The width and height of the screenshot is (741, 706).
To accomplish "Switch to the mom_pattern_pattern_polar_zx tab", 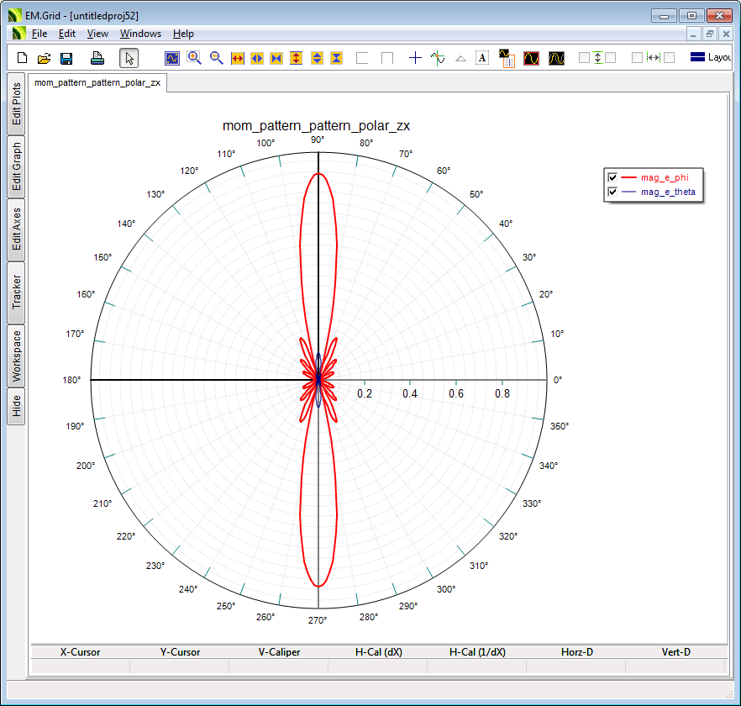I will click(97, 83).
